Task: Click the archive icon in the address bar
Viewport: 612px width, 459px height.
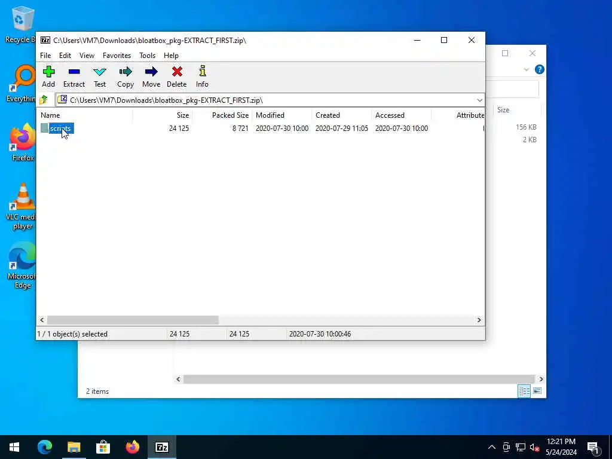Action: tap(62, 100)
